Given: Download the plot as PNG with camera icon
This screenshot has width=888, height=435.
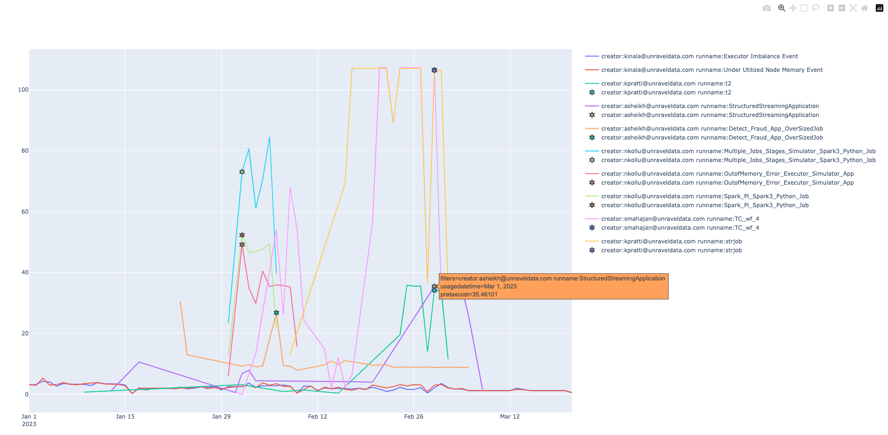Looking at the screenshot, I should tap(767, 8).
